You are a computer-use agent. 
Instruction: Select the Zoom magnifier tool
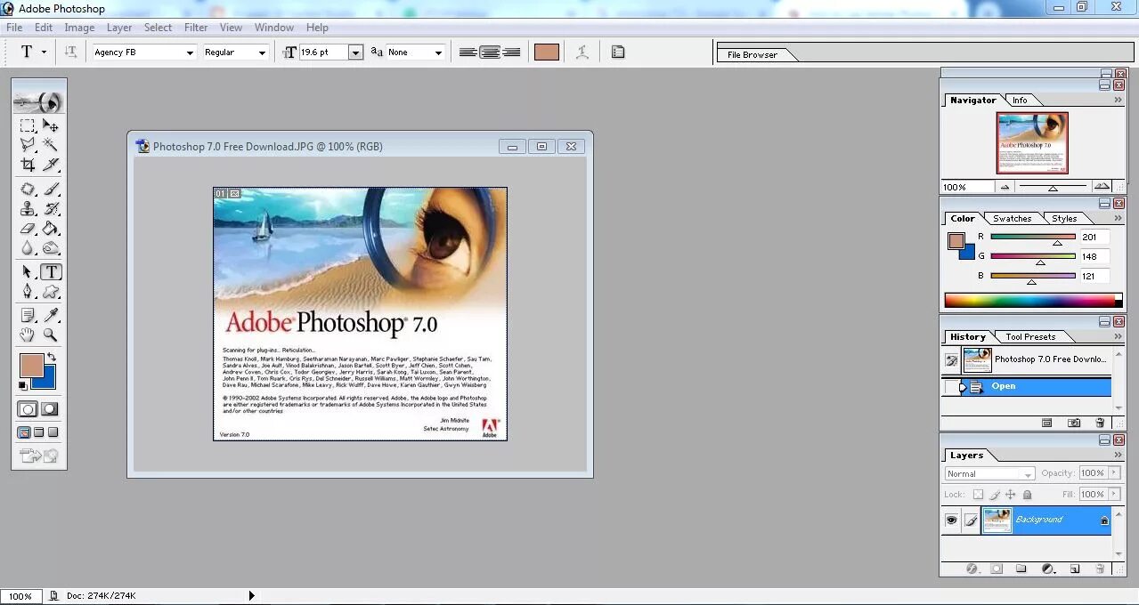(51, 335)
